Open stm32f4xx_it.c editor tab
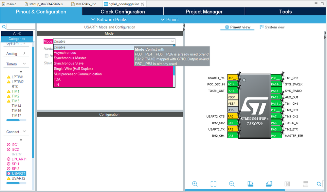Viewport: 327px width, 192px height. click(84, 4)
